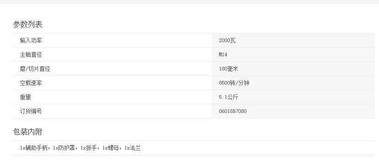Click the 1x辅助手柄 accessory text

click(x=34, y=148)
